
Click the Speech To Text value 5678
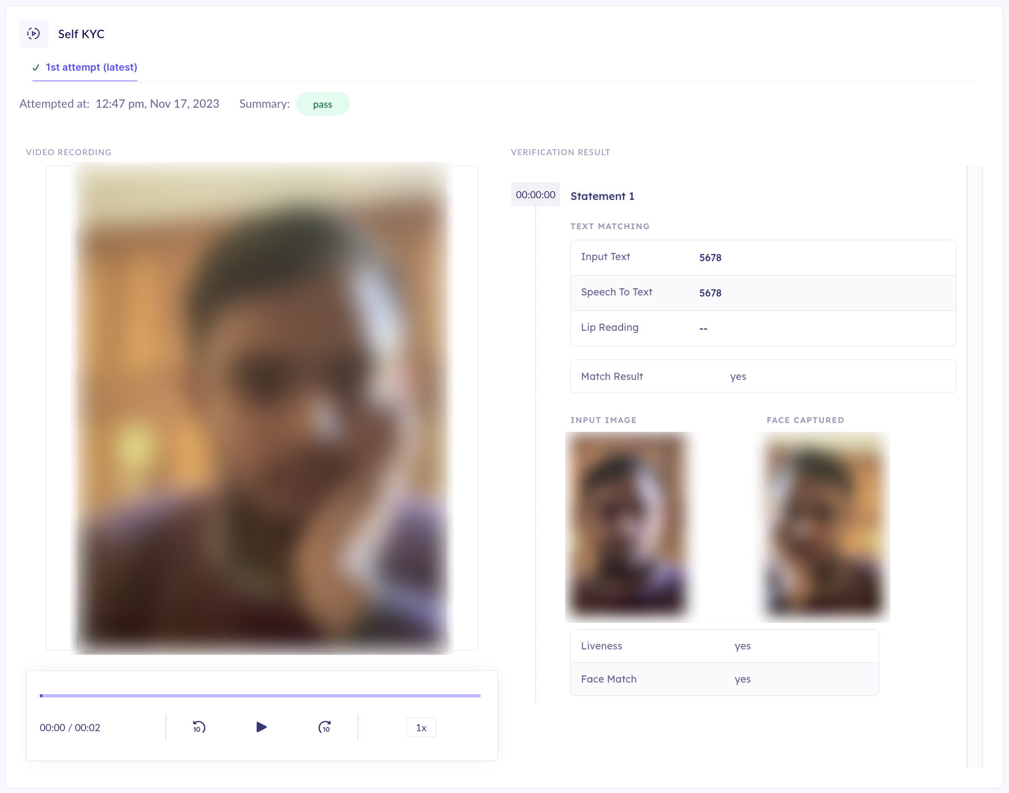pyautogui.click(x=710, y=293)
